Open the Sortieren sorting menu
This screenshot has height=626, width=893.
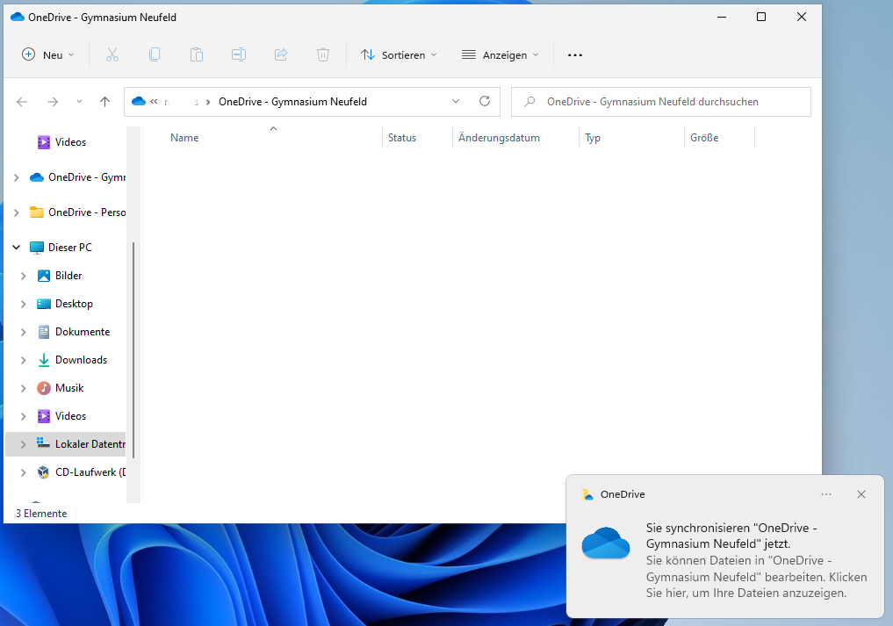click(x=399, y=54)
